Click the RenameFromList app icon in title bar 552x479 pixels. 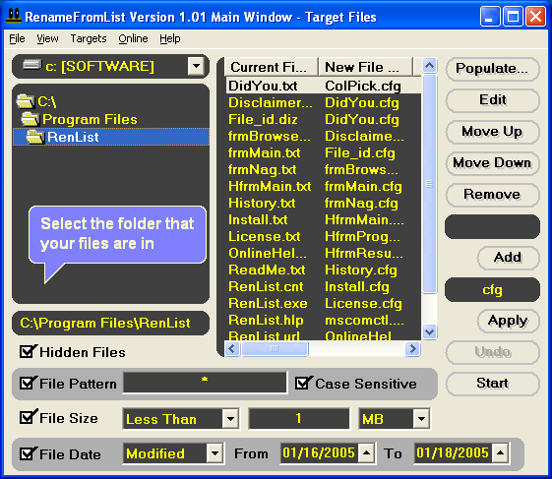tap(14, 16)
